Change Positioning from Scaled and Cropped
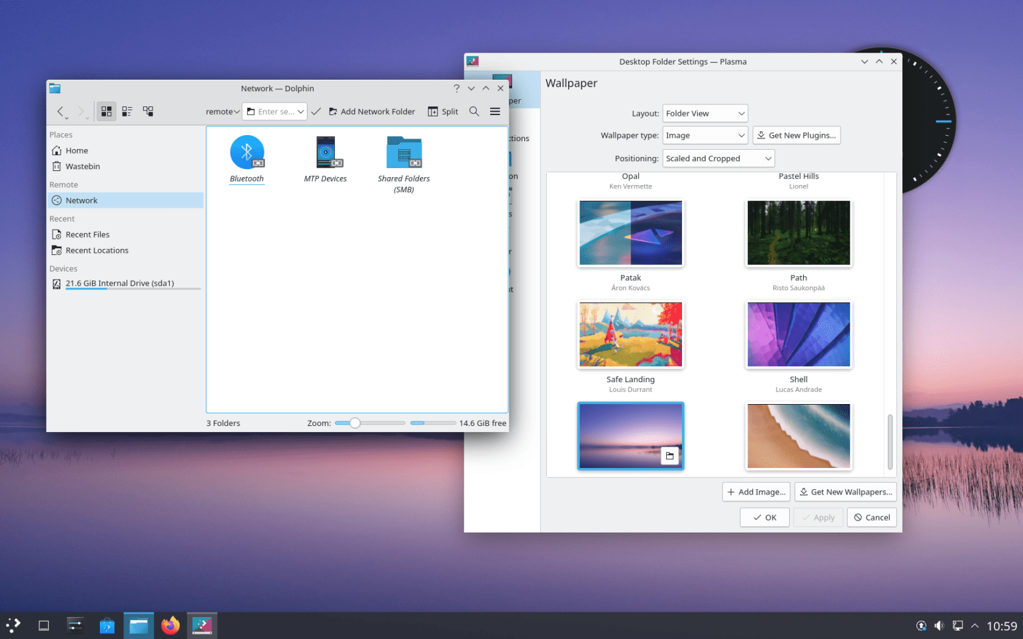This screenshot has height=639, width=1023. (718, 158)
